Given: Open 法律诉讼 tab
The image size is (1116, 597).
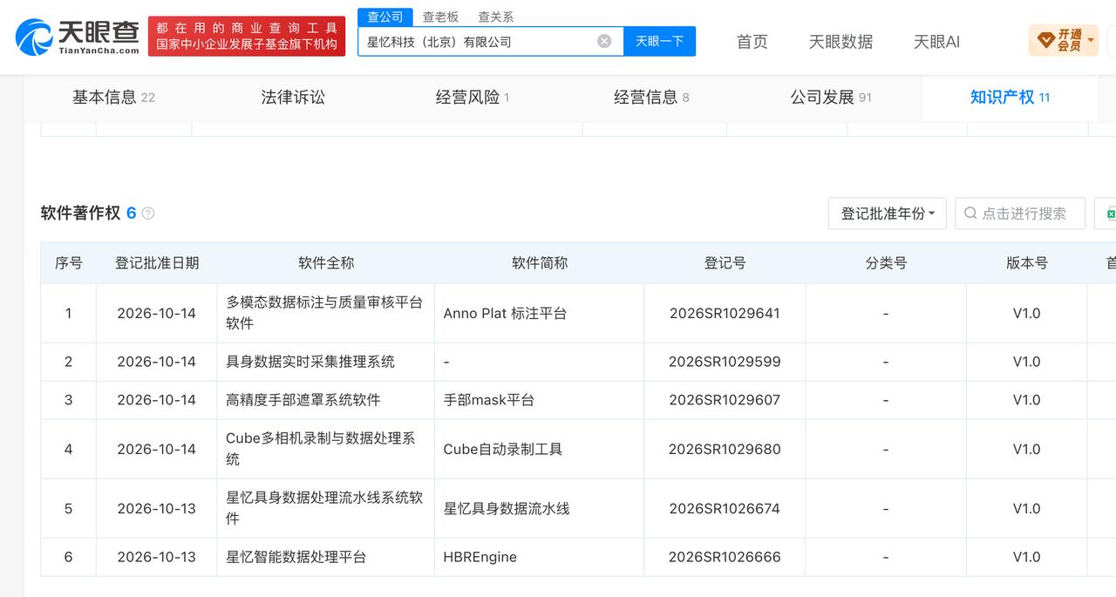Looking at the screenshot, I should [x=293, y=98].
